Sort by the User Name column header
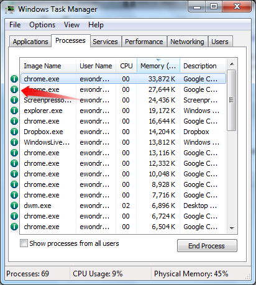The width and height of the screenshot is (256, 285). point(96,66)
